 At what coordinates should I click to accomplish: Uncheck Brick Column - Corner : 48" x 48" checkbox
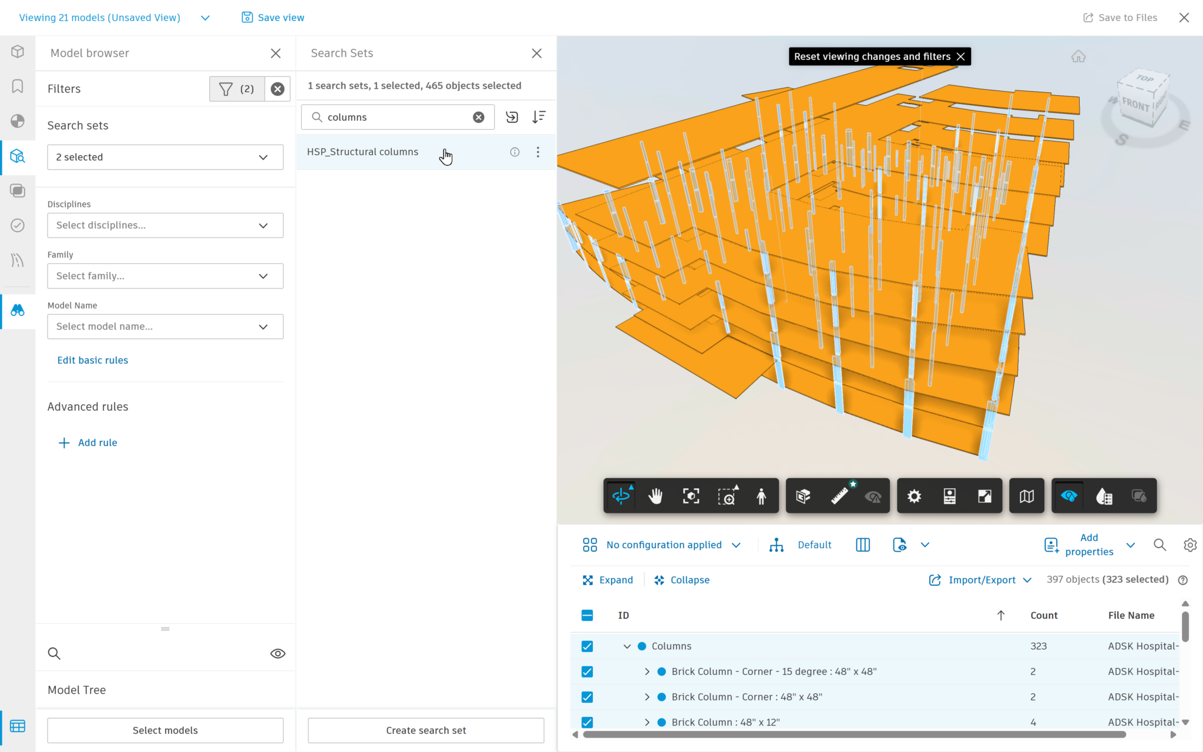coord(587,697)
